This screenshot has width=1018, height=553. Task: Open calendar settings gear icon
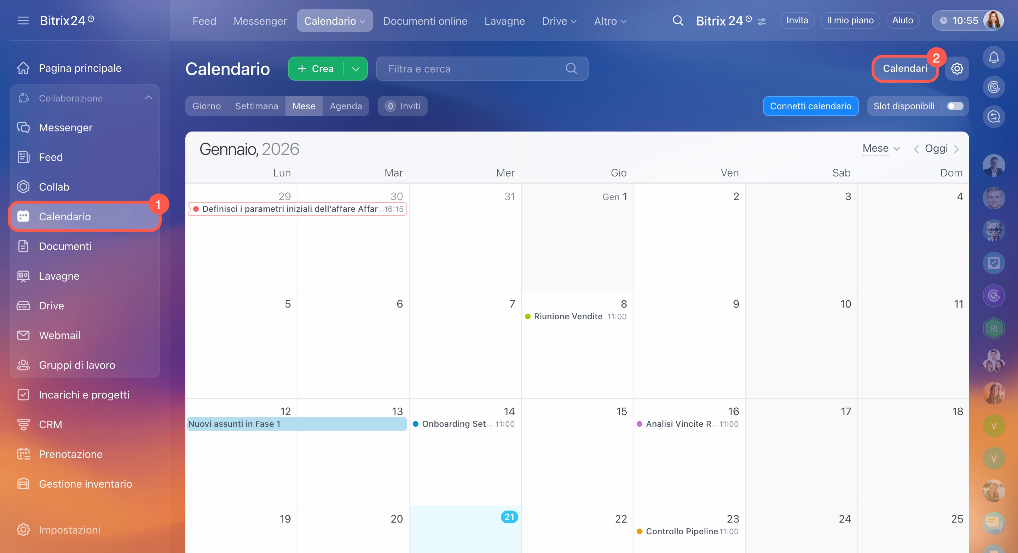tap(957, 69)
